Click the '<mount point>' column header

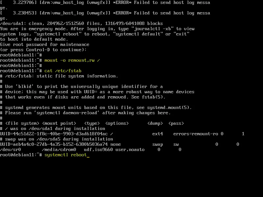pos(59,123)
